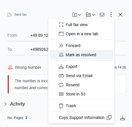The image size is (132, 127).
Task: Click the envelope email icon
Action: tap(102, 15)
